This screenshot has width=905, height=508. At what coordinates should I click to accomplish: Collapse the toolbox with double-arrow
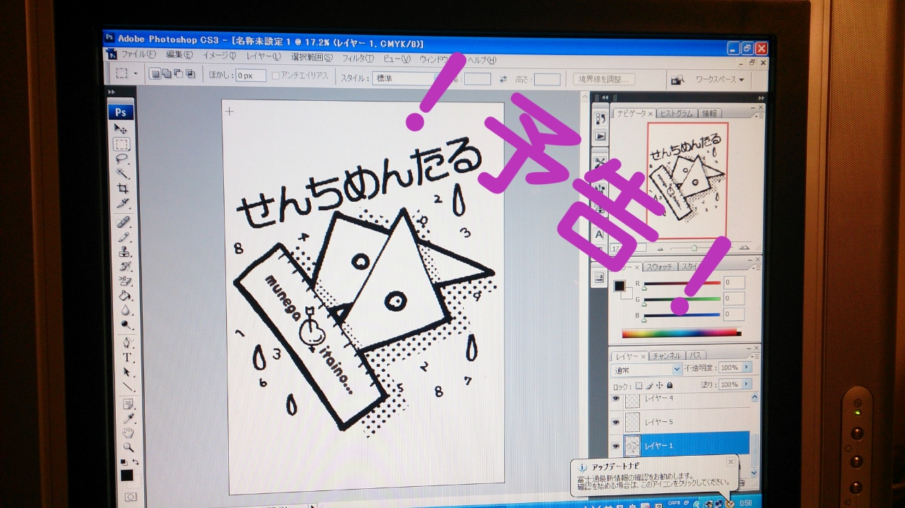coord(112,92)
